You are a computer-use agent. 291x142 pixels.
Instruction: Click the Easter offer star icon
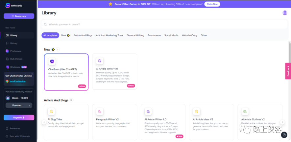pyautogui.click(x=110, y=4)
